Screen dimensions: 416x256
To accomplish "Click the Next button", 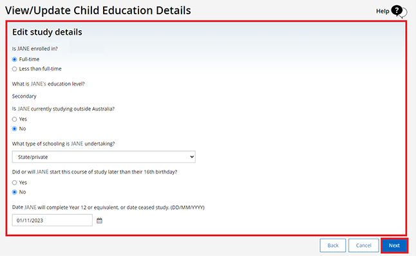I will click(394, 246).
